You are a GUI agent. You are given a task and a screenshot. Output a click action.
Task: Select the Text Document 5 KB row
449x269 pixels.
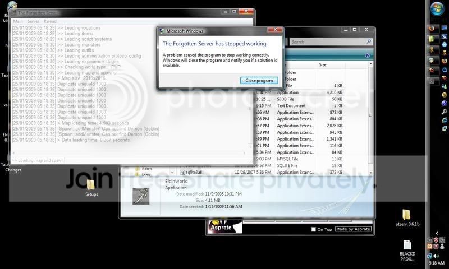pyautogui.click(x=299, y=105)
